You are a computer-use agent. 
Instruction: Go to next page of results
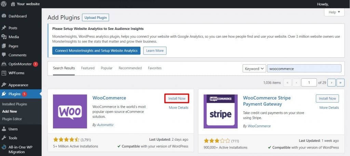click(x=332, y=82)
